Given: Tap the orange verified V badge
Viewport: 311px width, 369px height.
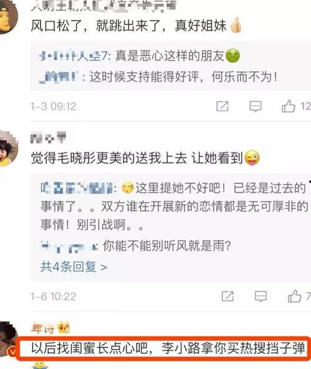Looking at the screenshot, I should coord(12,352).
